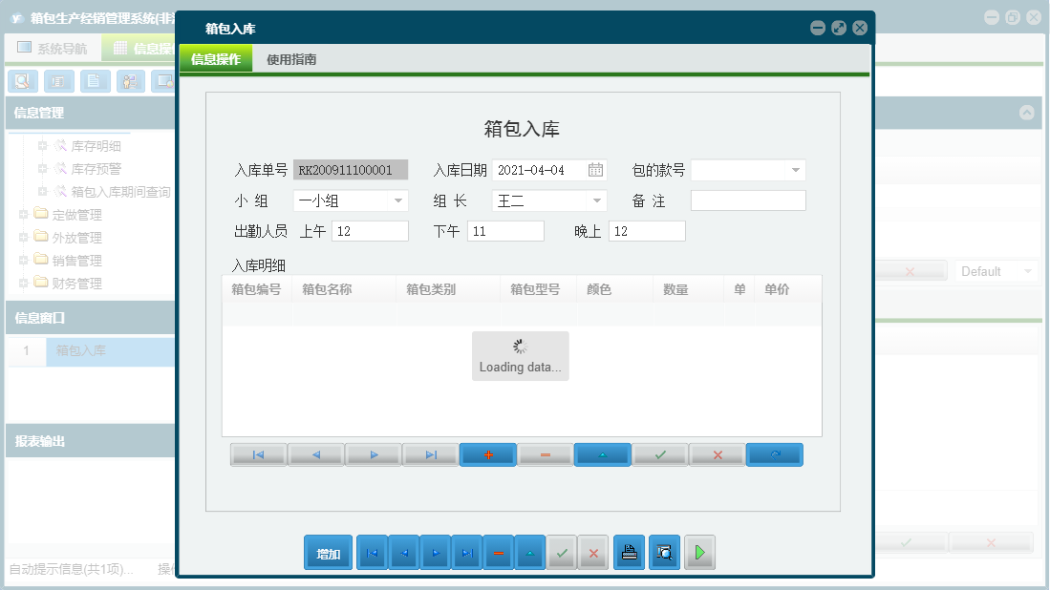Select the magnifier document search icon in the left toolbar
This screenshot has width=1050, height=590.
(22, 81)
